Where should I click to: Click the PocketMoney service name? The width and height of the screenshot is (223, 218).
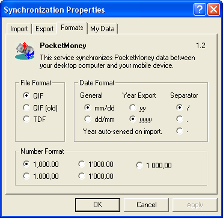coord(63,46)
